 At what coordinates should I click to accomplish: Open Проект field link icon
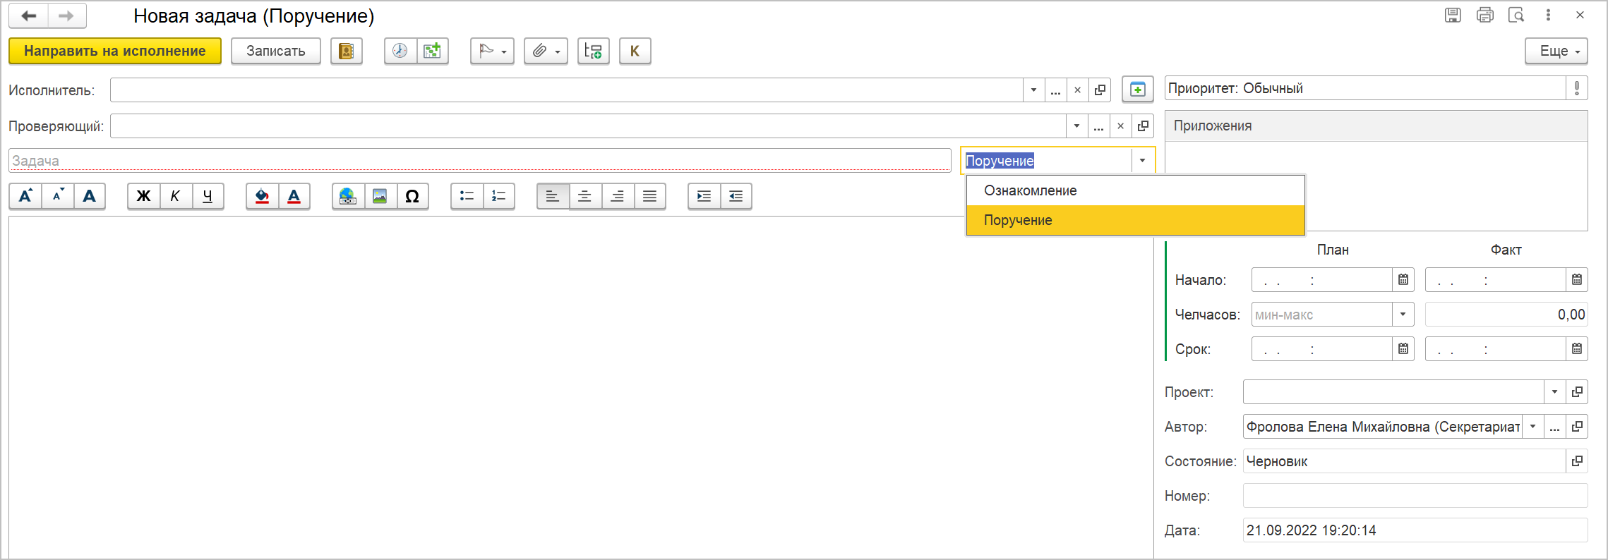point(1577,391)
